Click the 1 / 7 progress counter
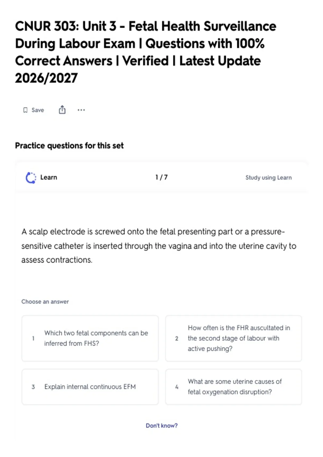Viewport: 323px width, 457px height. [x=161, y=177]
